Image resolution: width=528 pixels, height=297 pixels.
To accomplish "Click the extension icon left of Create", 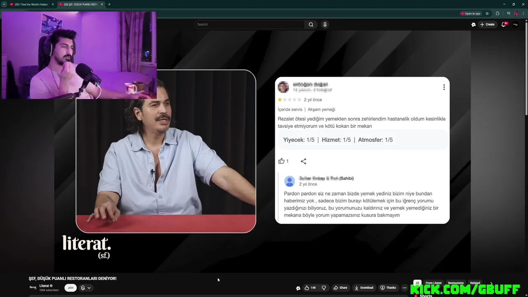I will click(474, 24).
